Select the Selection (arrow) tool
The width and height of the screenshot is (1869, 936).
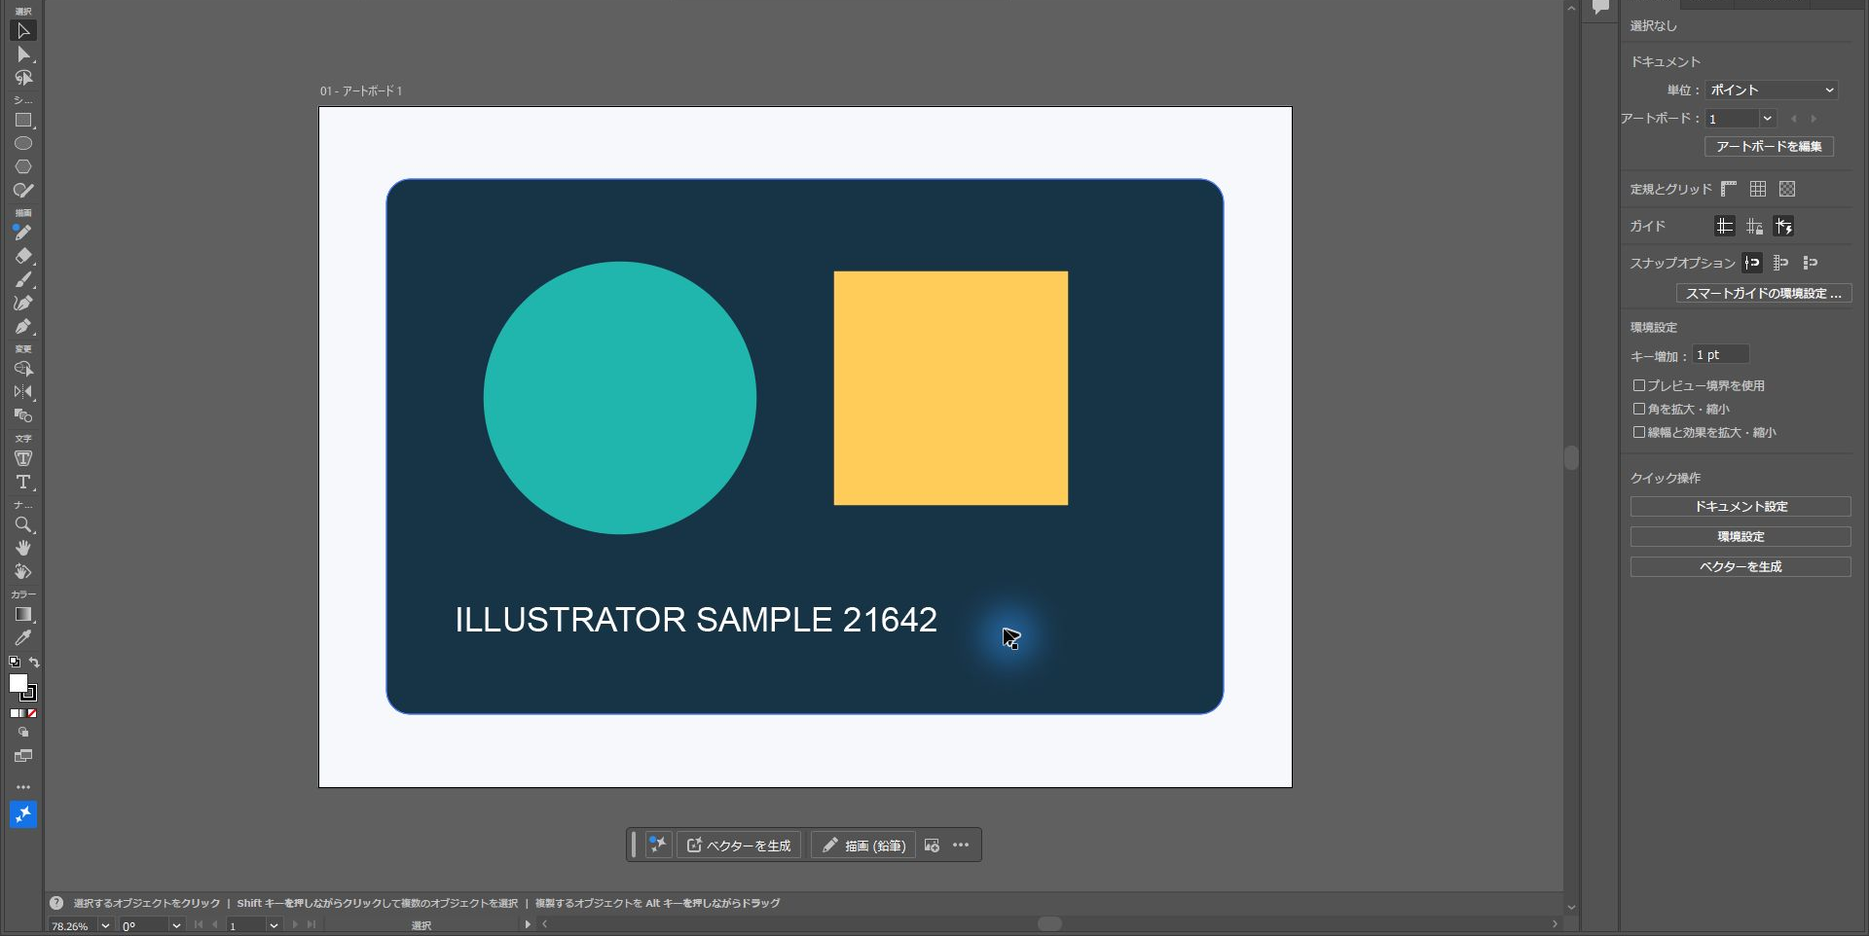point(23,31)
